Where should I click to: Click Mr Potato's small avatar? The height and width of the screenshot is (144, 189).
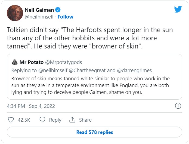[x=15, y=62]
